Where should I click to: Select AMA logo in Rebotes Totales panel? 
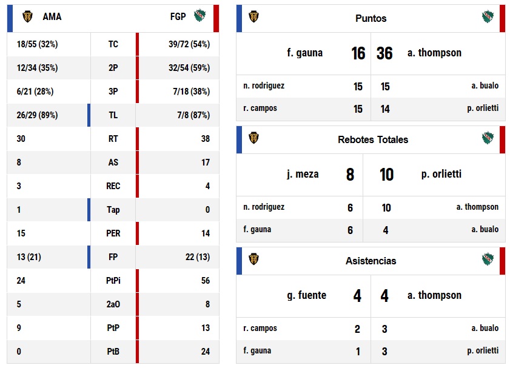[253, 138]
